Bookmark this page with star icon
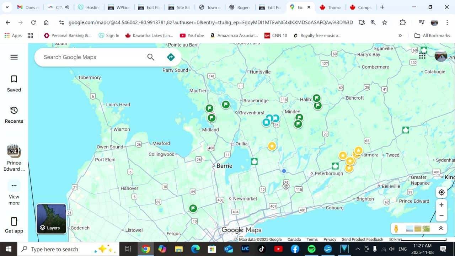 385,22
